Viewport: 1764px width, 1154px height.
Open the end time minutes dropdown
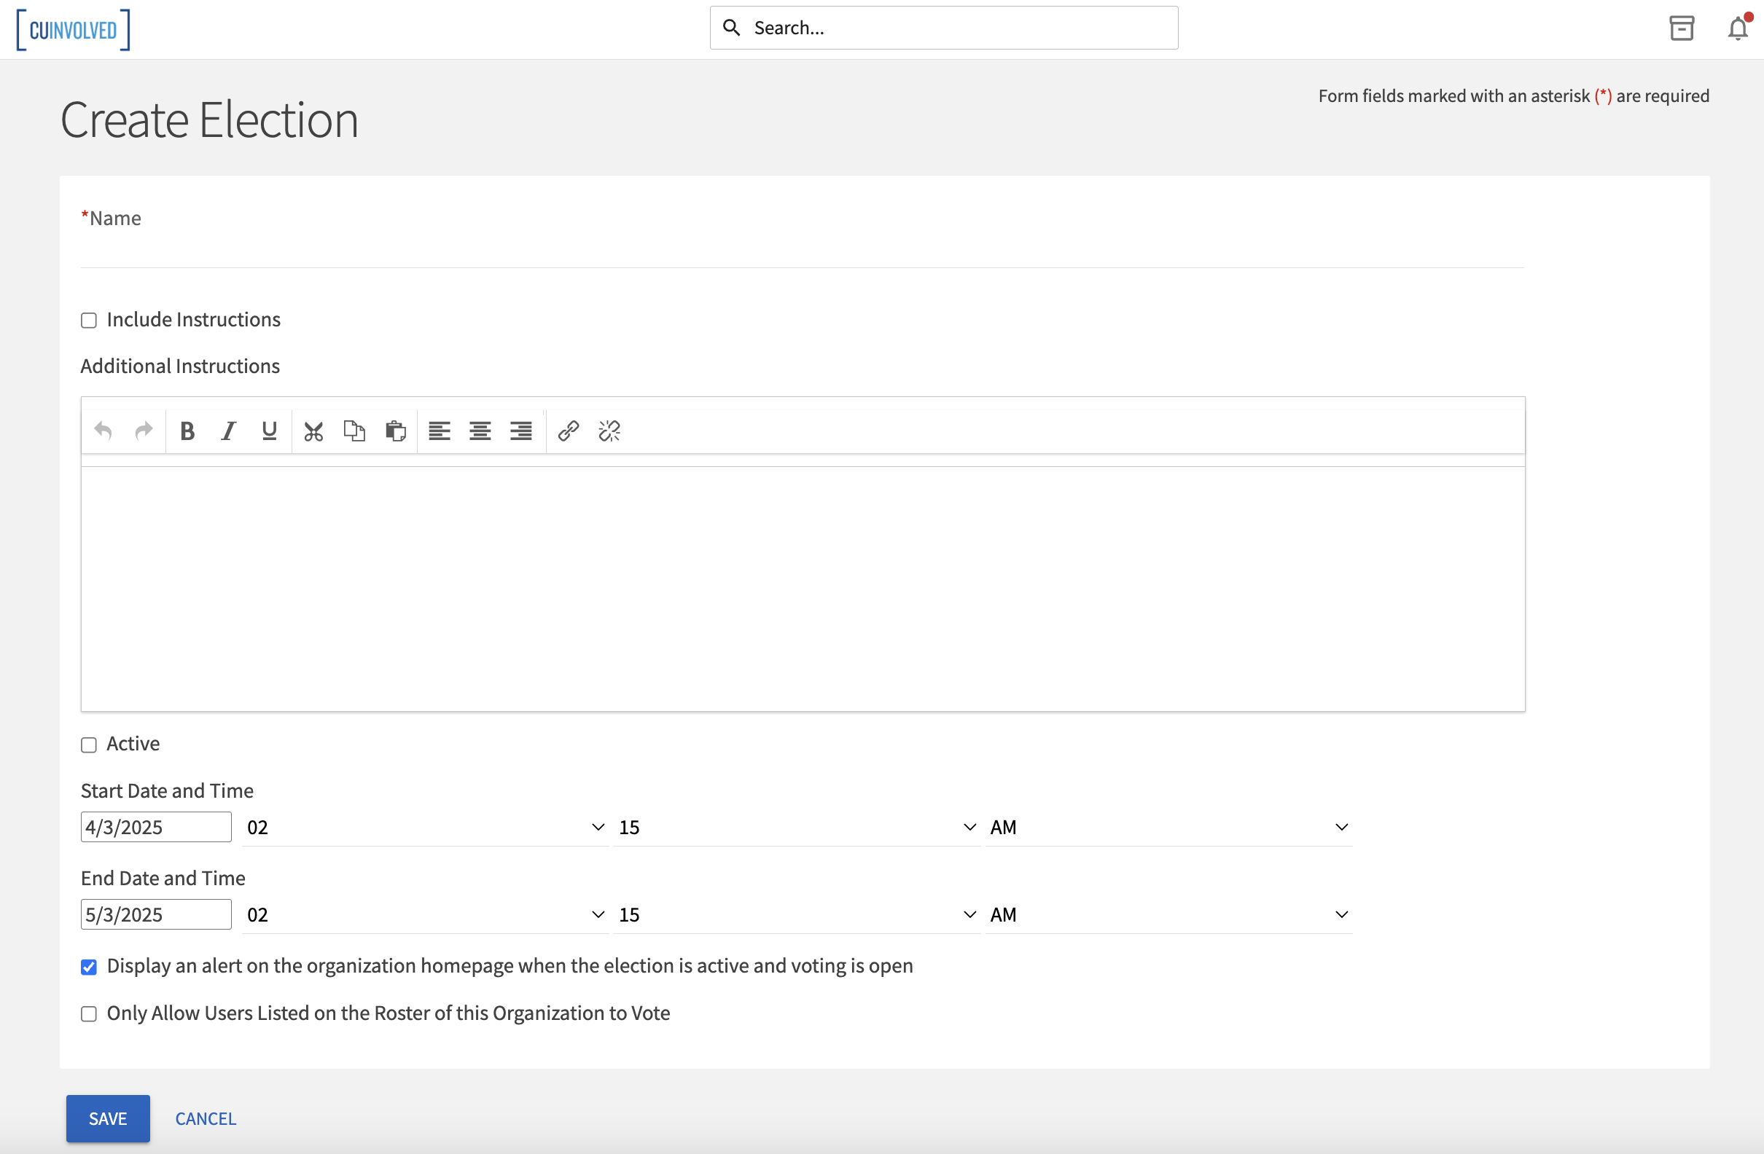pyautogui.click(x=797, y=915)
